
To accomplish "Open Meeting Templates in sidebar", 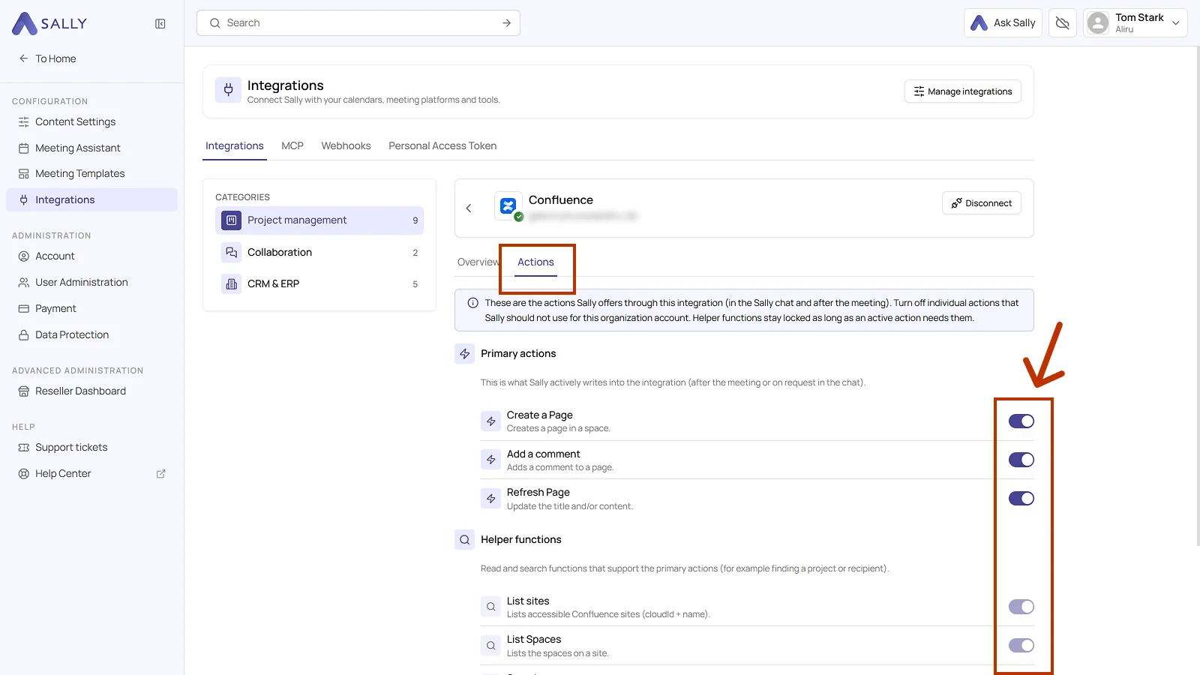I will pyautogui.click(x=91, y=174).
